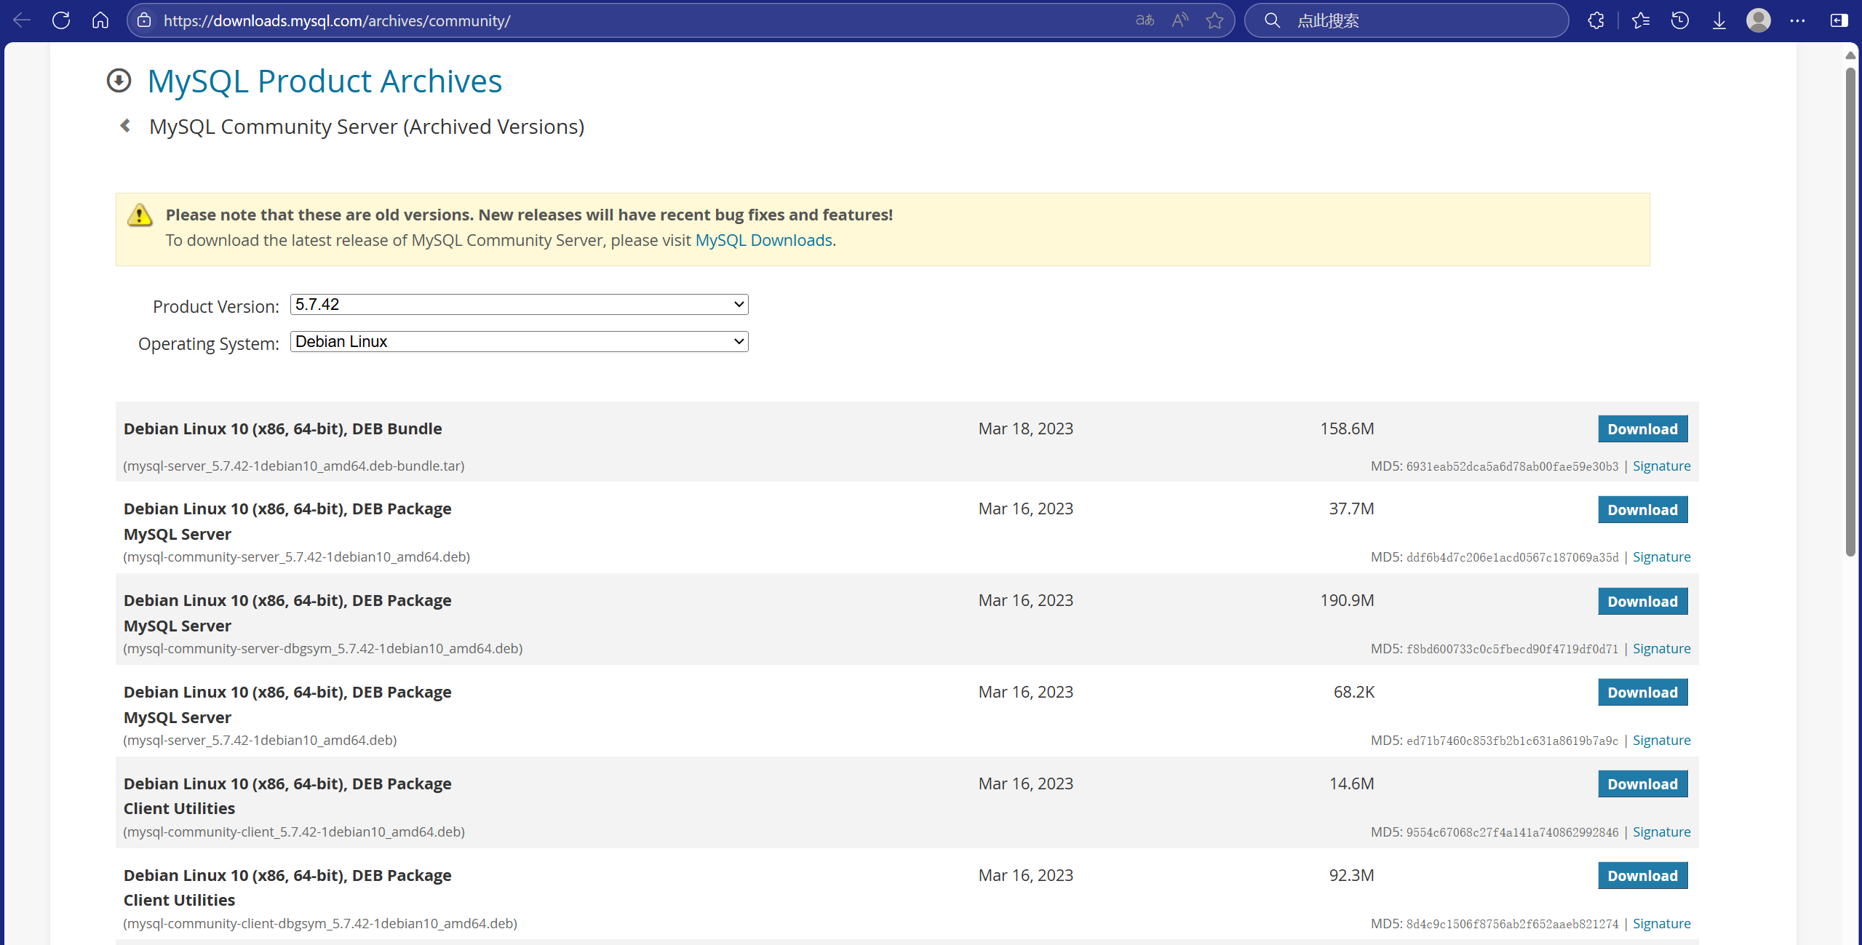1862x945 pixels.
Task: Download the DEB Bundle 158.6M file
Action: pos(1642,429)
